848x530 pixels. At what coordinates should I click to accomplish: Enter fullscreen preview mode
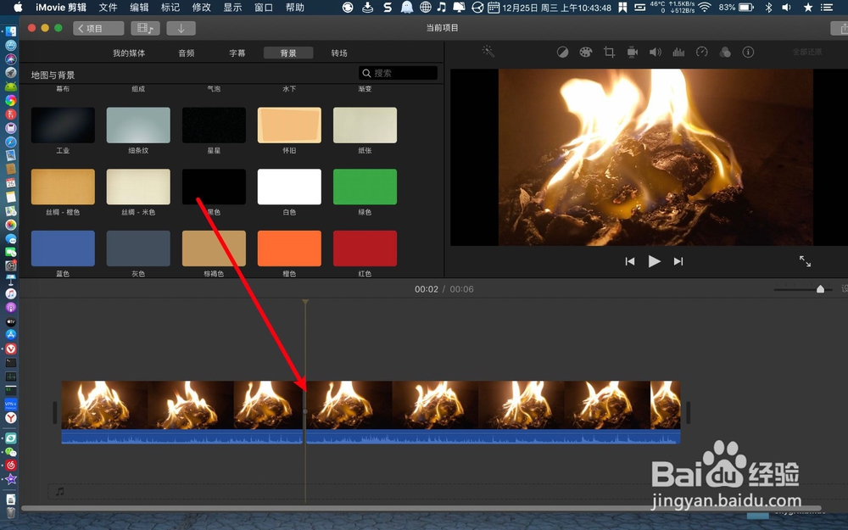(806, 261)
